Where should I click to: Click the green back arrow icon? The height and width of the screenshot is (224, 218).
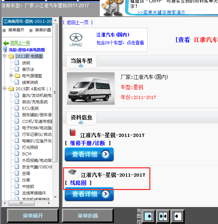coord(6,43)
